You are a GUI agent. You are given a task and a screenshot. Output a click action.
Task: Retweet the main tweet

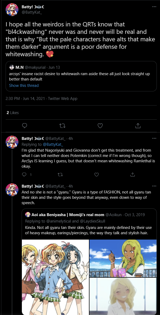point(63,126)
